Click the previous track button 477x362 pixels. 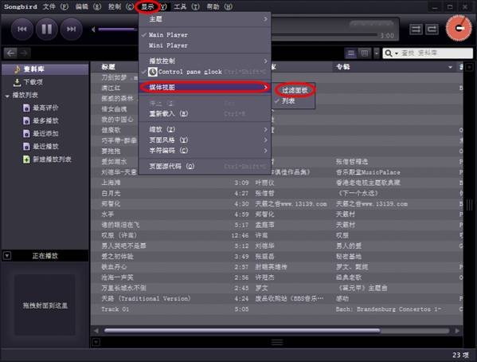pos(22,30)
